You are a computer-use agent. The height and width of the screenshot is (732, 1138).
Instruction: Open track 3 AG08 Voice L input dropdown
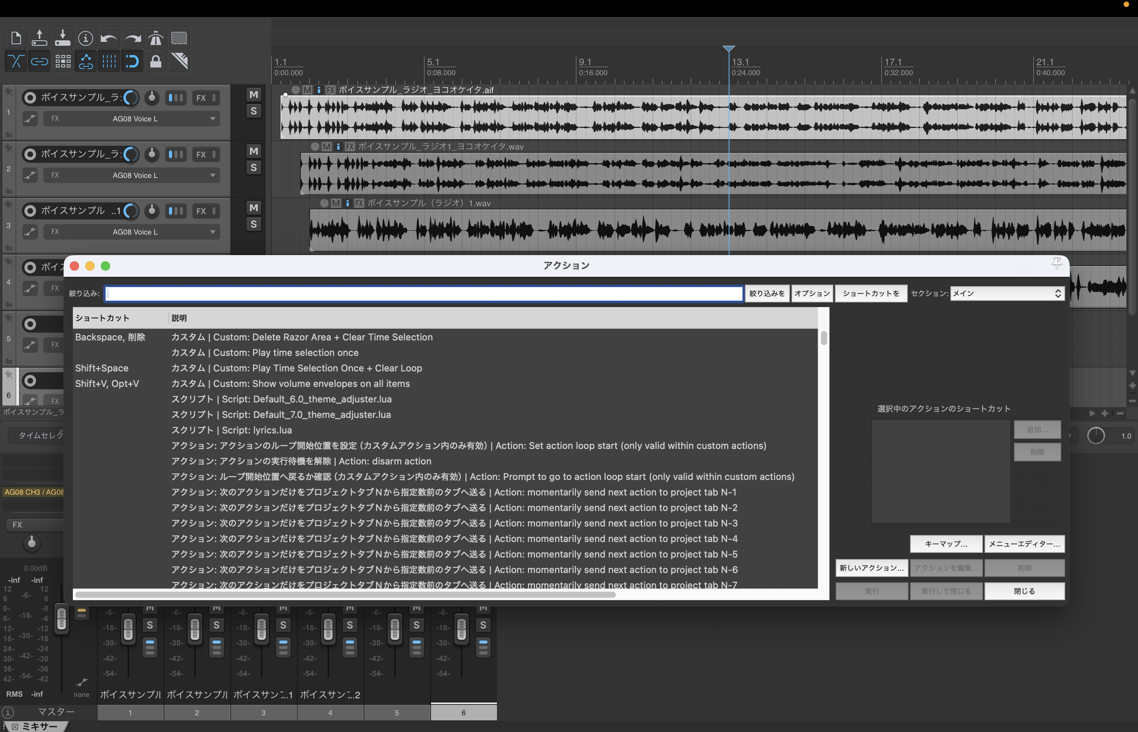pos(132,232)
